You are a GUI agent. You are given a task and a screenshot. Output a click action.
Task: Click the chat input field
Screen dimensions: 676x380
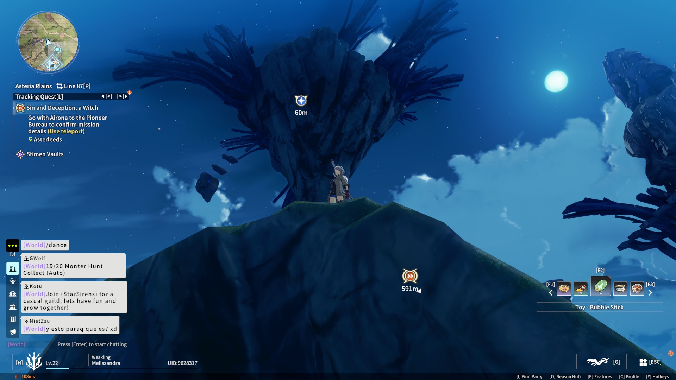(92, 344)
